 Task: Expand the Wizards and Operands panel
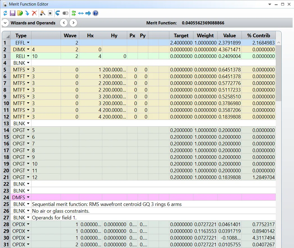pos(6,23)
